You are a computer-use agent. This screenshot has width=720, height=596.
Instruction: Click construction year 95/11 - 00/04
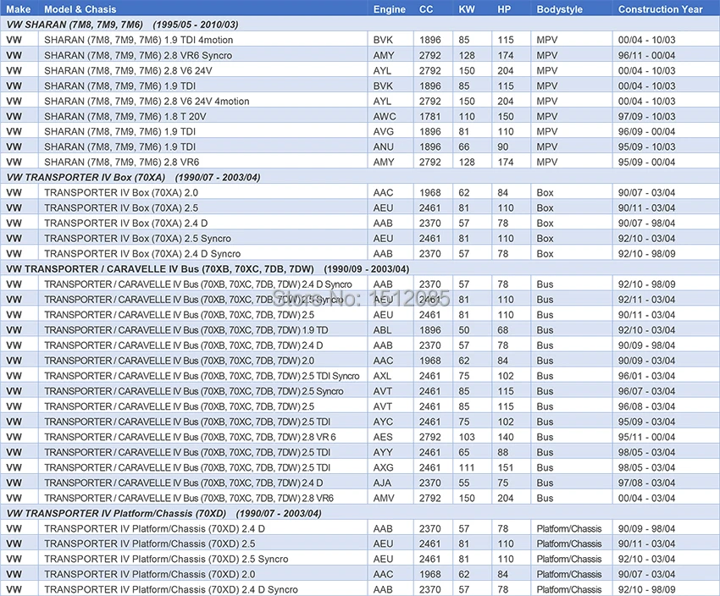[x=646, y=437]
